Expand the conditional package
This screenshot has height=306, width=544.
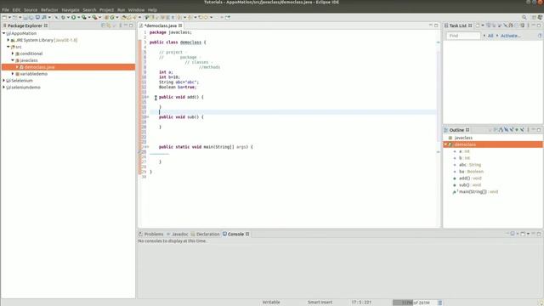[13, 54]
